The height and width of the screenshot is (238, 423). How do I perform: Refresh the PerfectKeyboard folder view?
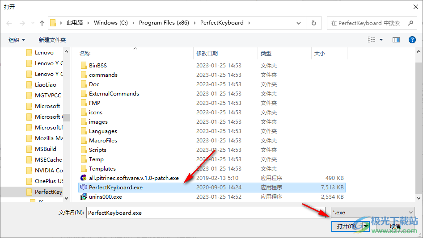pos(314,23)
